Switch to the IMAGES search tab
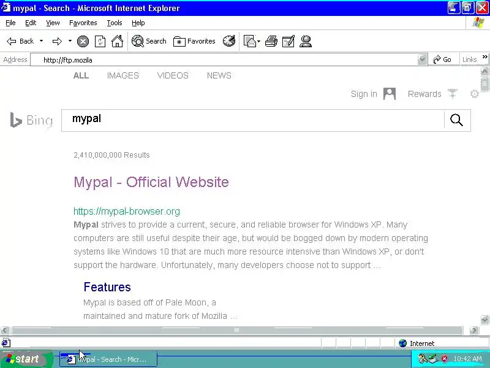 [x=123, y=75]
